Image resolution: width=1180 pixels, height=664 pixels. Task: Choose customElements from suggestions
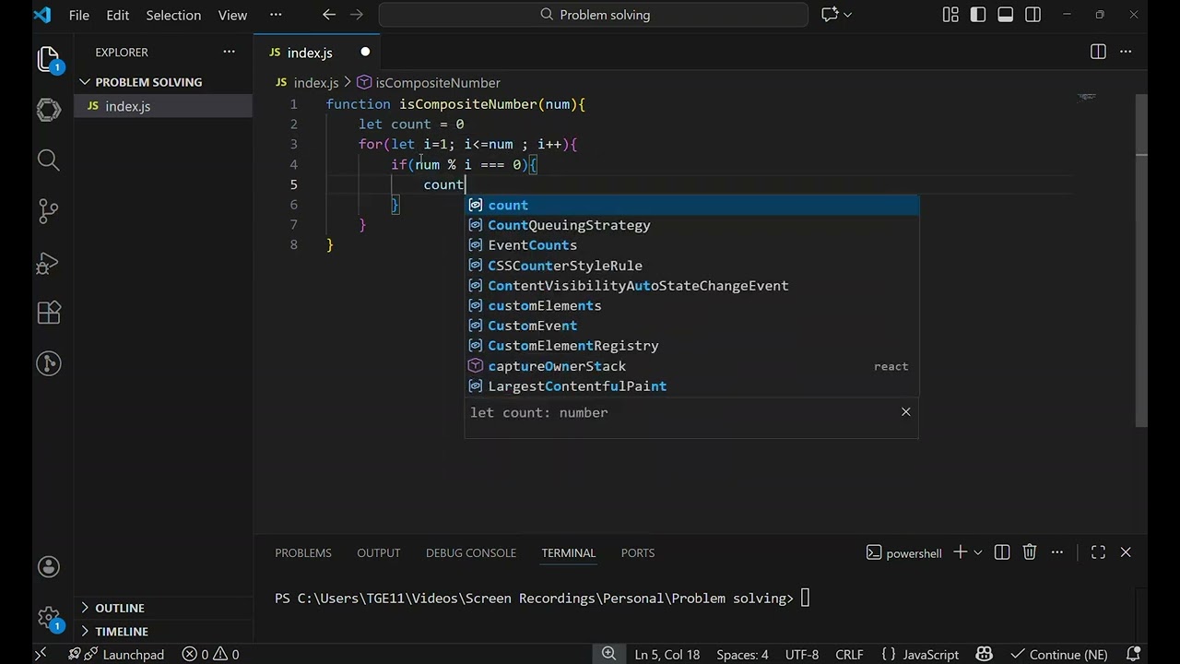tap(691, 305)
